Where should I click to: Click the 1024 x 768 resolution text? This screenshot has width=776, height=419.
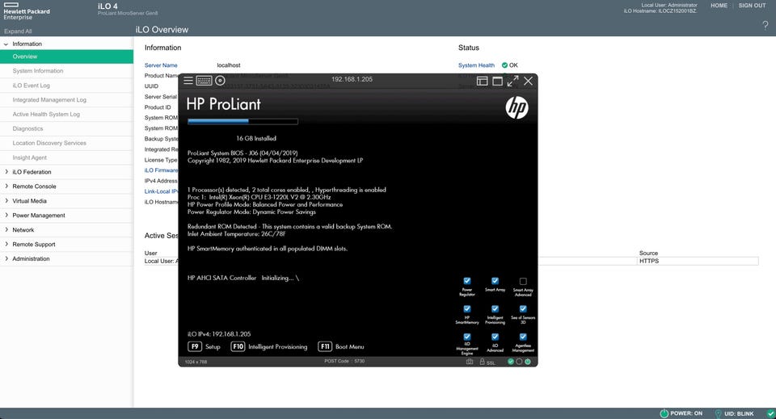[x=196, y=362]
